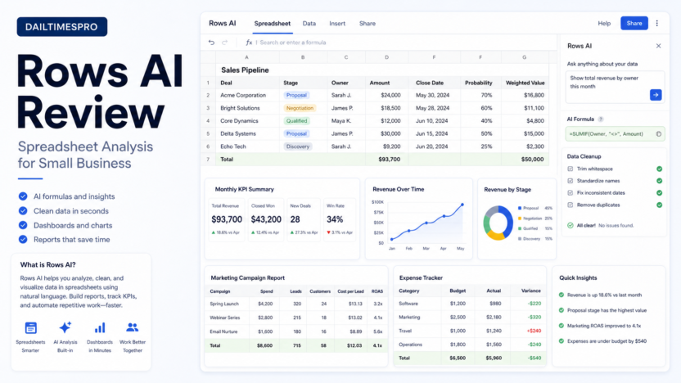Open the Insert tab
The image size is (681, 383).
coord(337,24)
